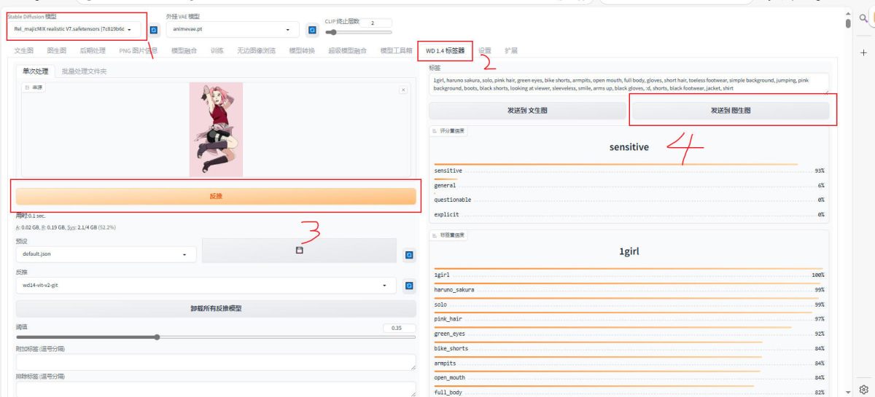Click the 卸载所有反推模型 button
Image resolution: width=875 pixels, height=397 pixels.
216,308
